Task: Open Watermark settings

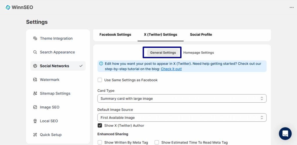Action: [x=58, y=80]
